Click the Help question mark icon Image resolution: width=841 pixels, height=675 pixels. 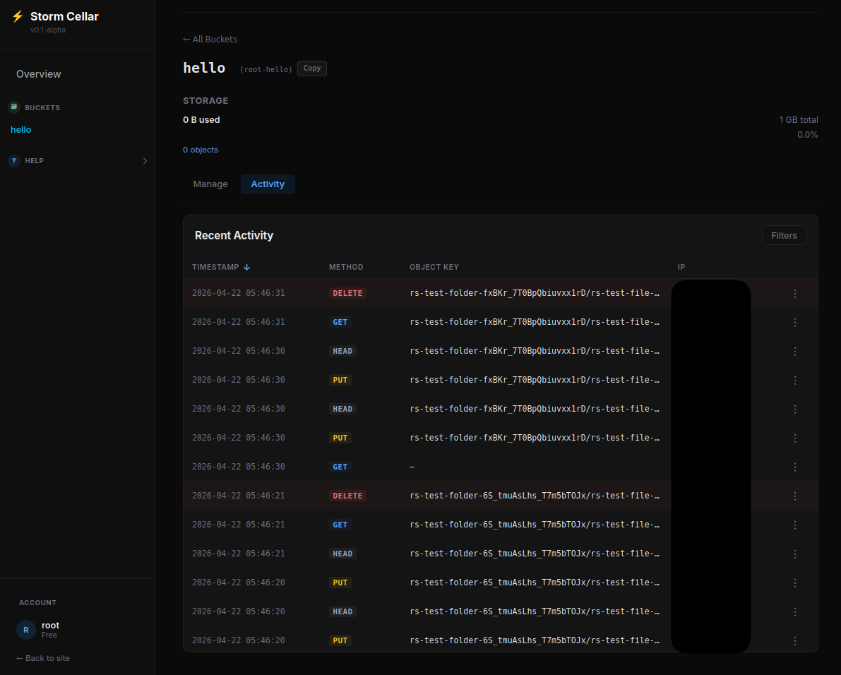(13, 161)
